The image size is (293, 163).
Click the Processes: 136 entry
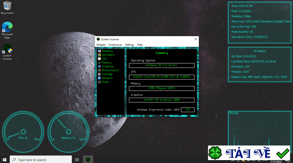tap(240, 67)
